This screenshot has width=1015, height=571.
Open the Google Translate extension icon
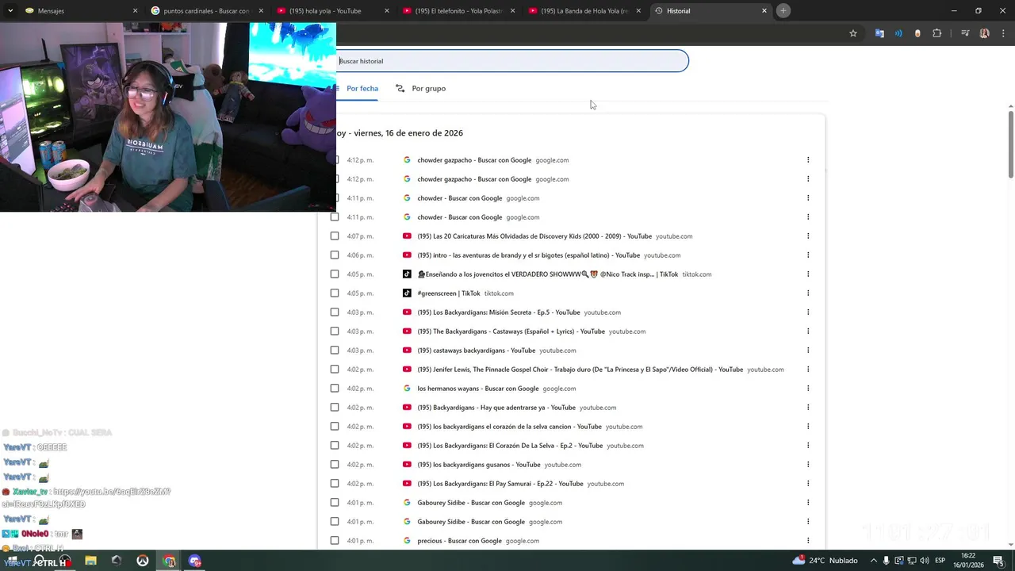coord(879,33)
